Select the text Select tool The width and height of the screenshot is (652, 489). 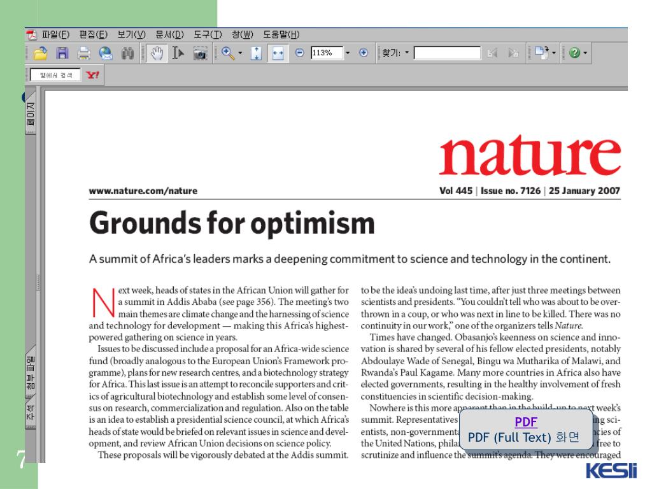[x=178, y=53]
